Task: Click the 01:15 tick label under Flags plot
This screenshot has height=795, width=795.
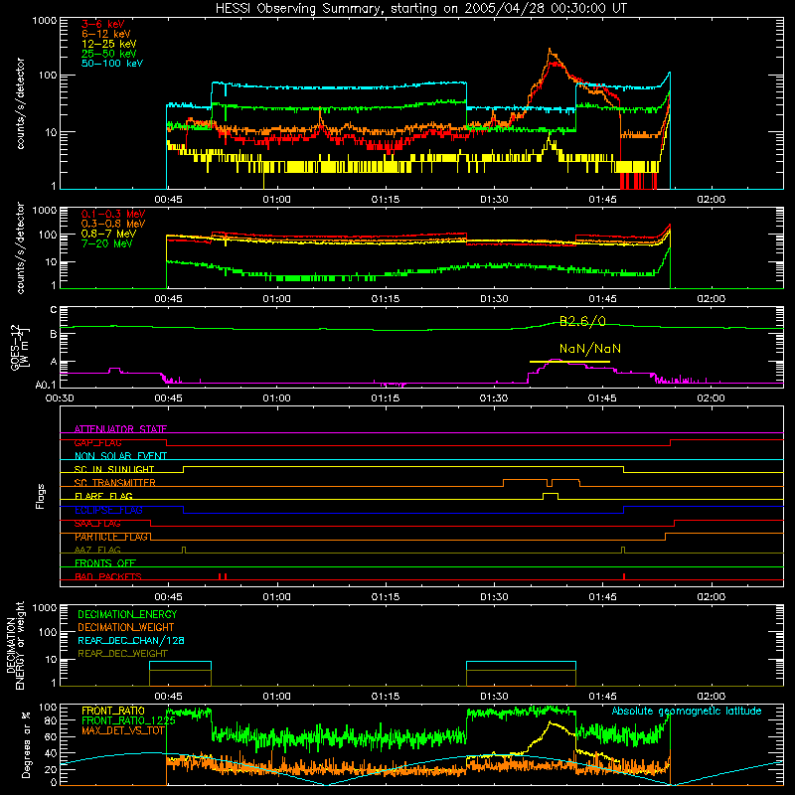Action: [x=386, y=597]
